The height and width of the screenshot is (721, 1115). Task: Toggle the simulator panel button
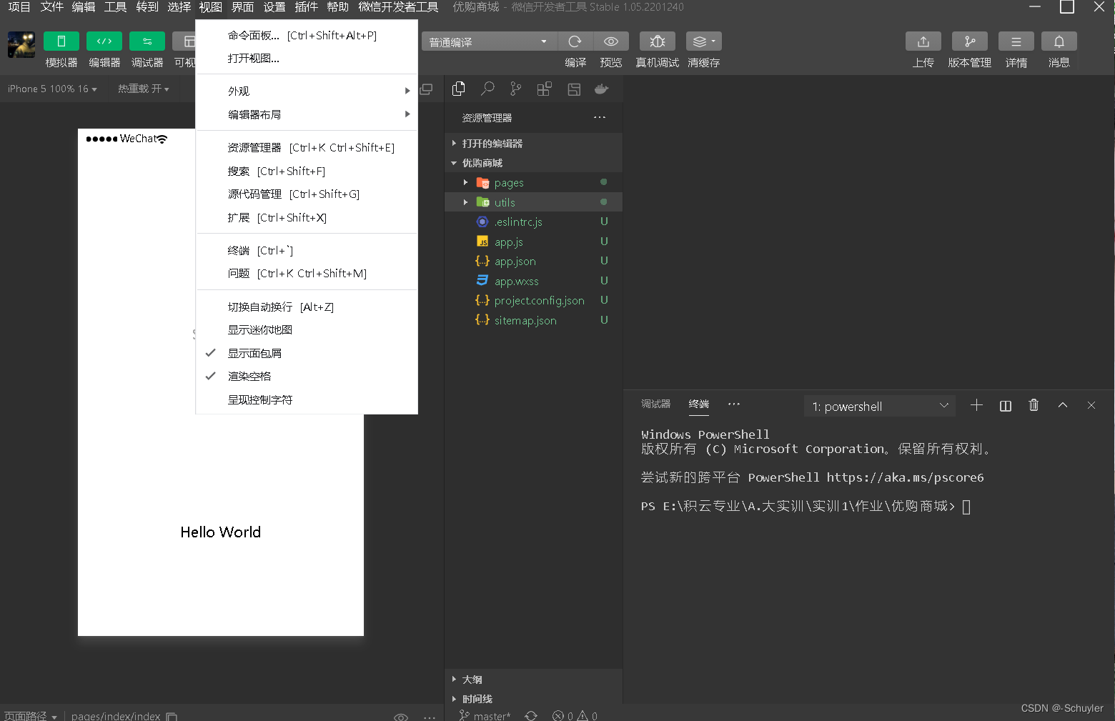[x=61, y=41]
